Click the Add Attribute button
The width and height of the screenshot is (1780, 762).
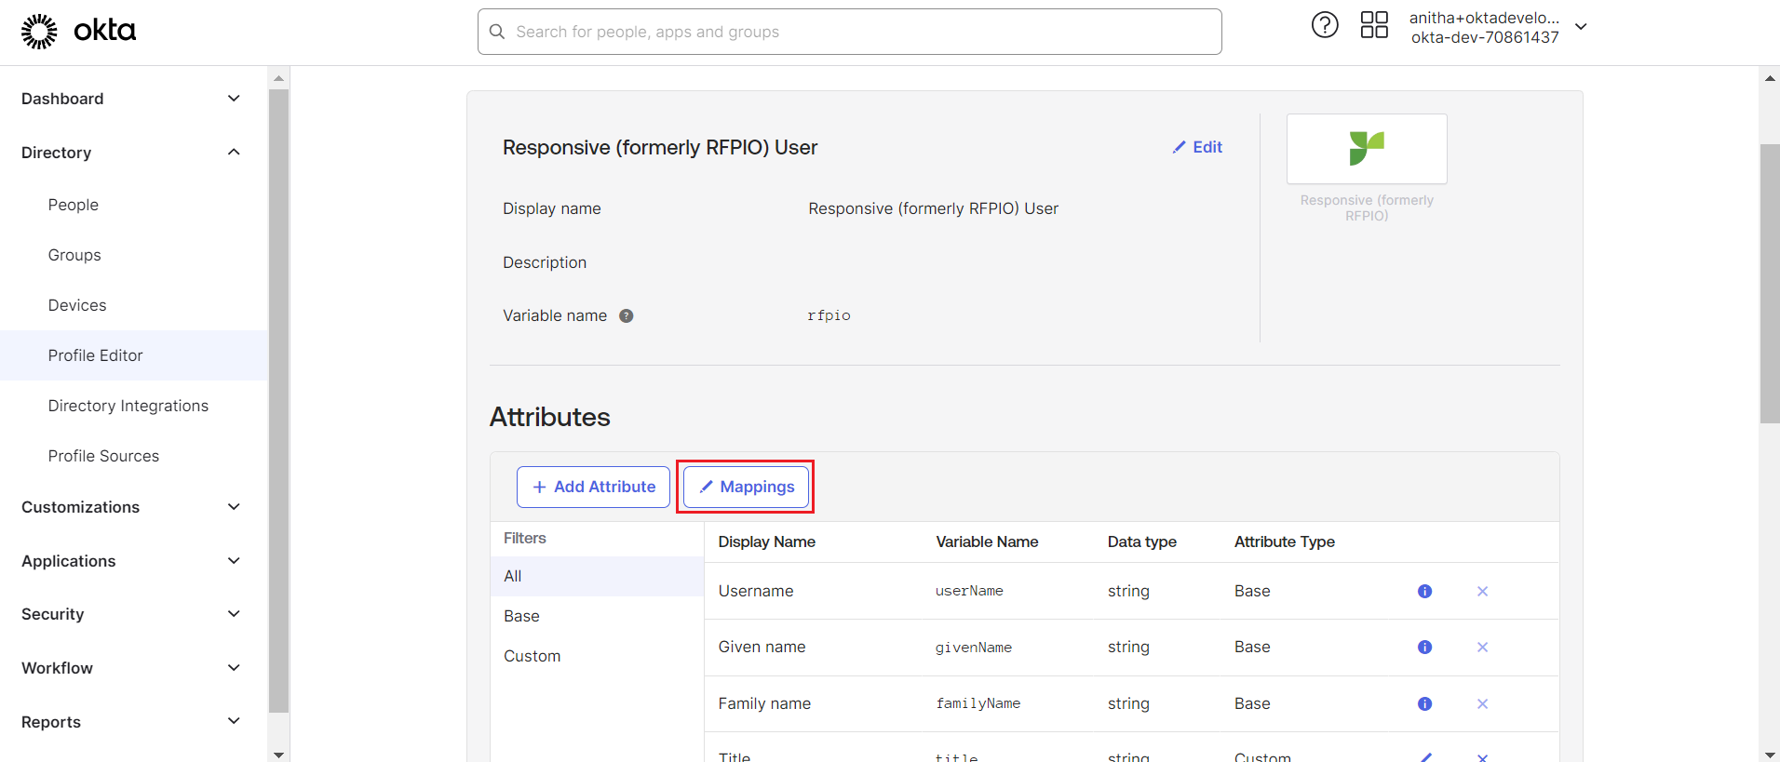(x=593, y=487)
